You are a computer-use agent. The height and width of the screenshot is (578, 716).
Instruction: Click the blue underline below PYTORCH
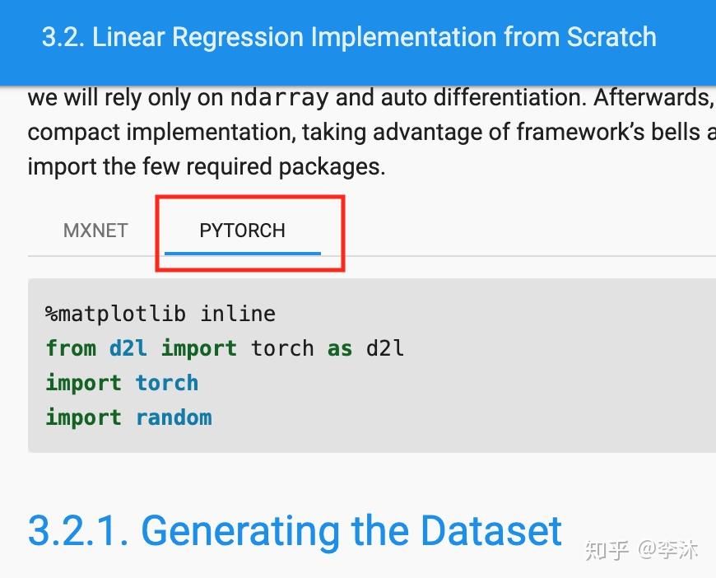tap(242, 253)
